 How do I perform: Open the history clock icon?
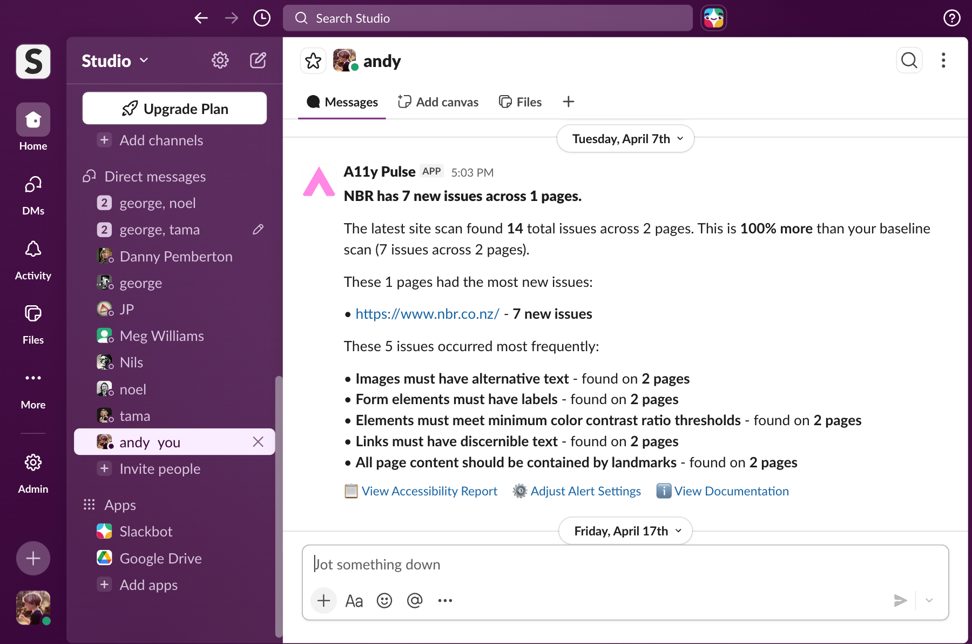click(262, 18)
